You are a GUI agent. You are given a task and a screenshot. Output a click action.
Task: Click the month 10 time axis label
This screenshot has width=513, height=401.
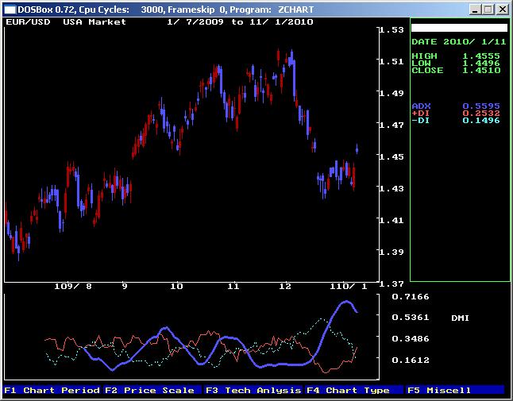(176, 287)
